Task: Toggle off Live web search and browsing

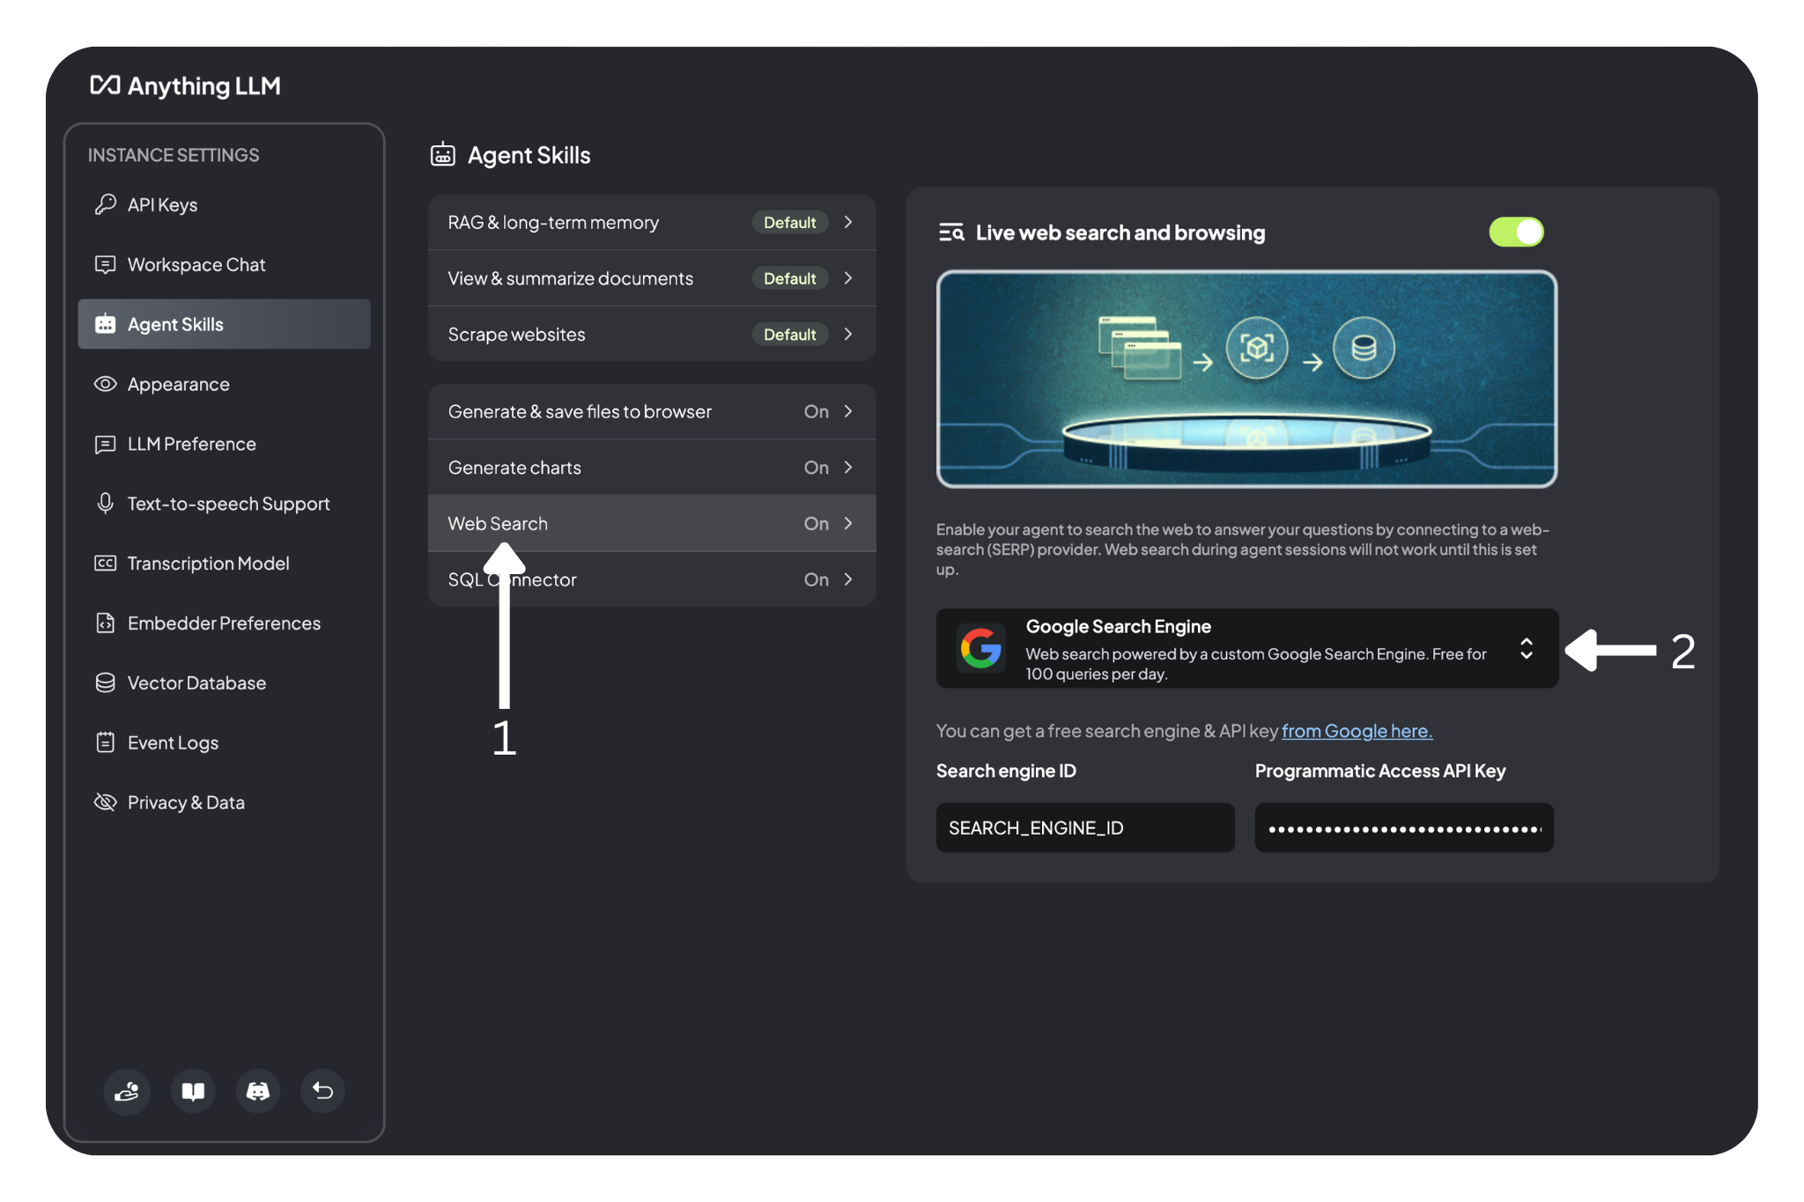Action: click(1516, 232)
